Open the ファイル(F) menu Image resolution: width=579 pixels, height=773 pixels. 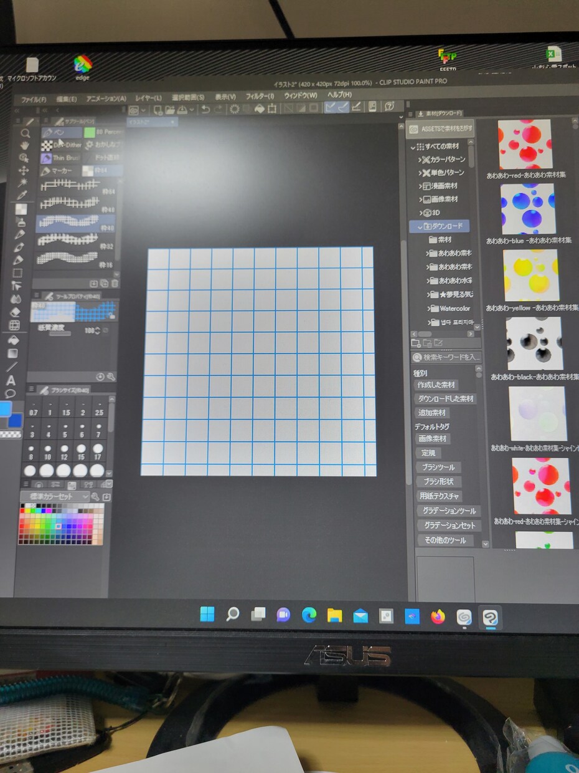coord(34,100)
